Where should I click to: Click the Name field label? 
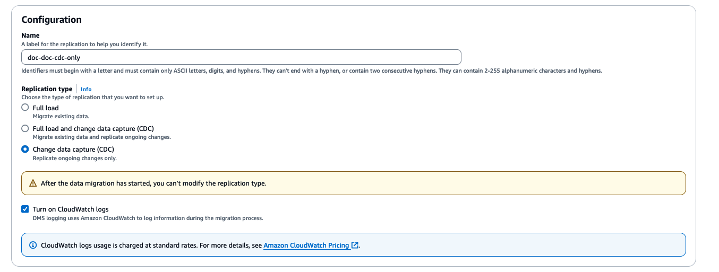click(x=30, y=36)
